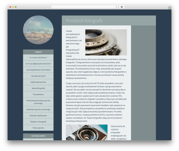
Task: Go to 'Kalibracja kolorów' article
Action: point(38,82)
